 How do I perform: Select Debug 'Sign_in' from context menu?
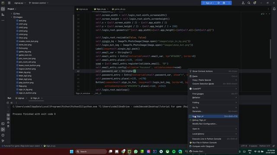click(213, 120)
